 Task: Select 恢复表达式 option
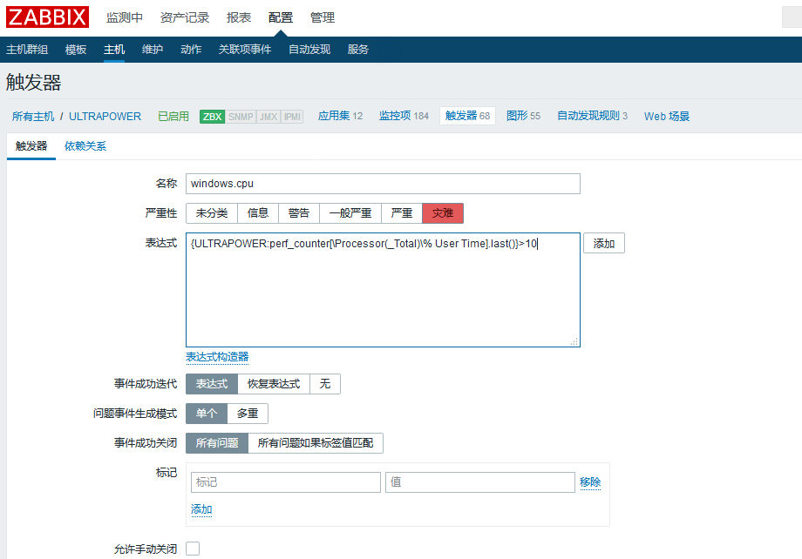click(274, 384)
